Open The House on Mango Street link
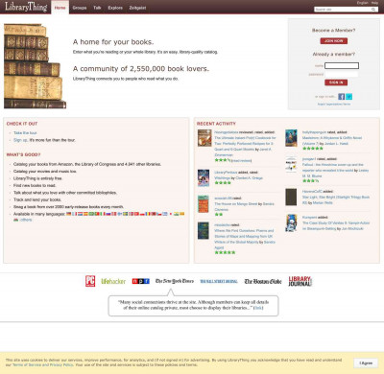The image size is (384, 374). tap(236, 204)
